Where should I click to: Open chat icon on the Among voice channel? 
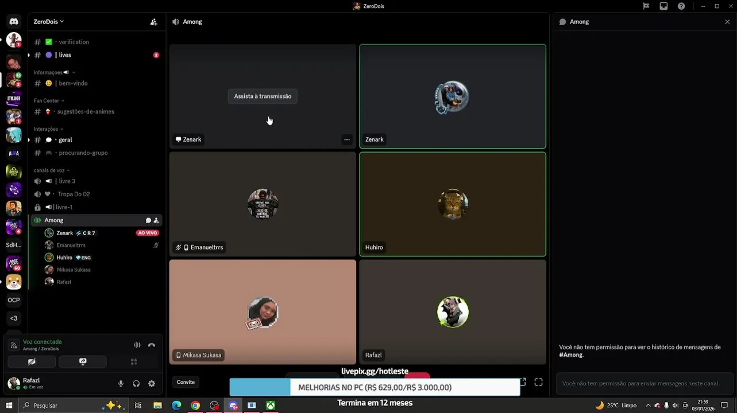(x=148, y=220)
